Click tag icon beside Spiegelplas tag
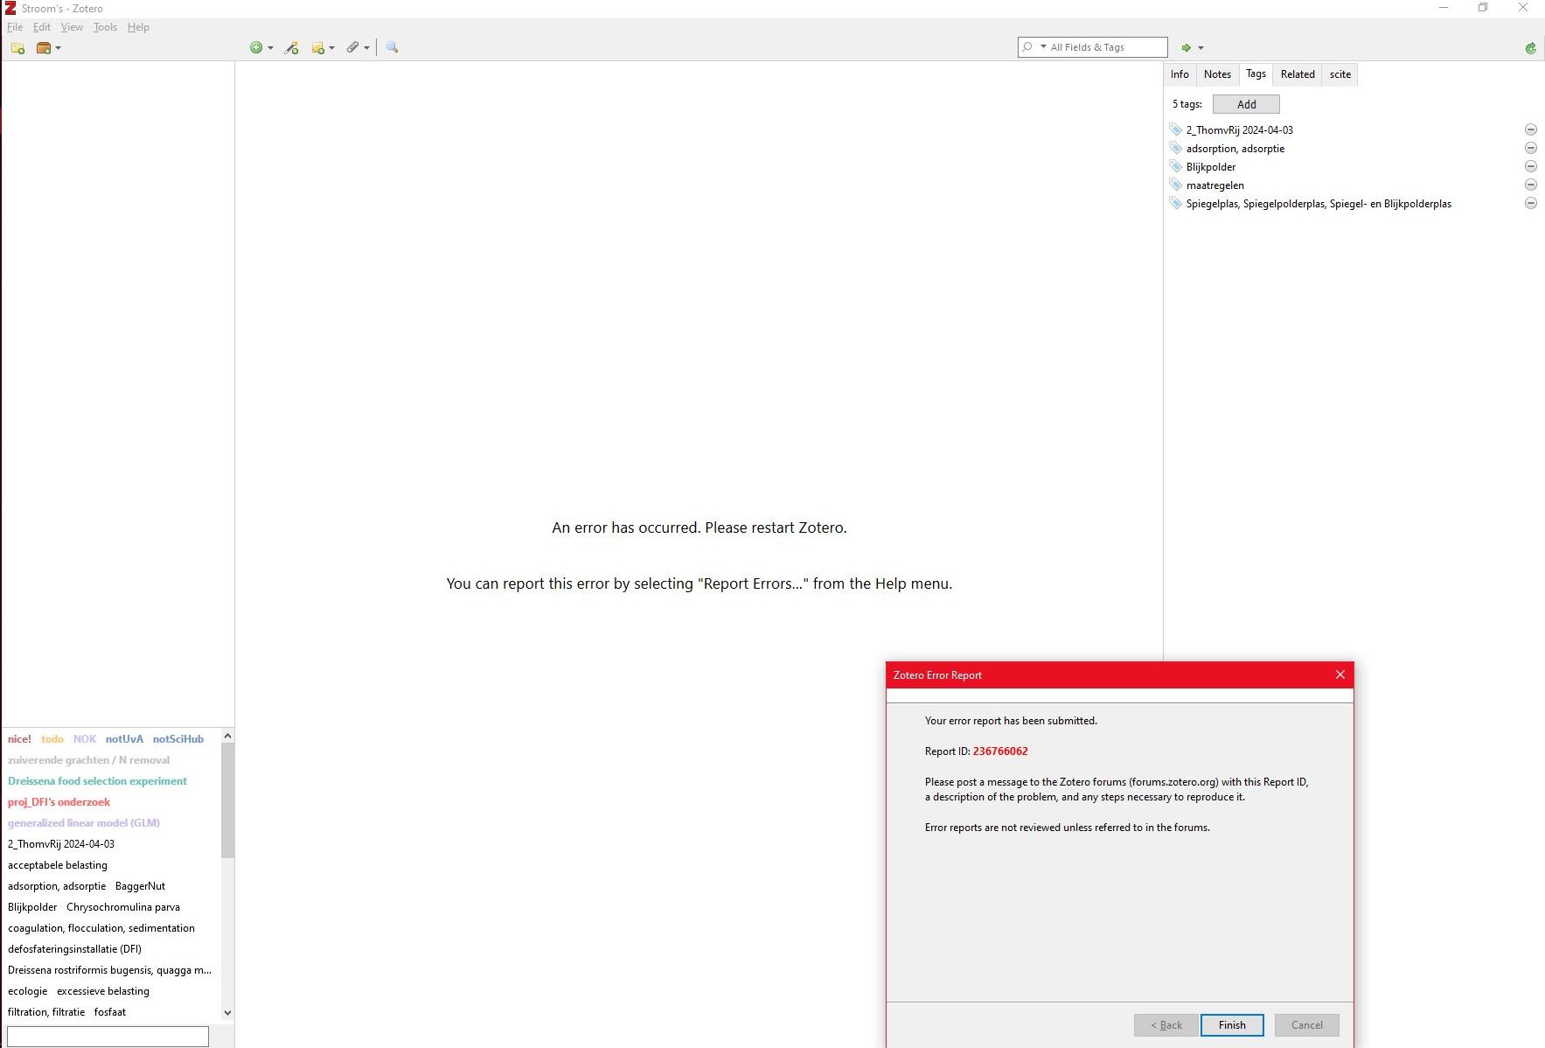This screenshot has width=1545, height=1048. [x=1176, y=203]
